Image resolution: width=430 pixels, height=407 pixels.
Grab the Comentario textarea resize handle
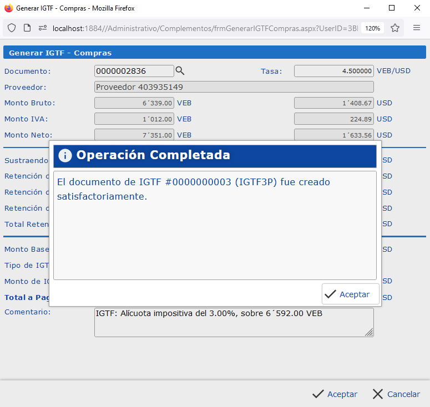369,332
